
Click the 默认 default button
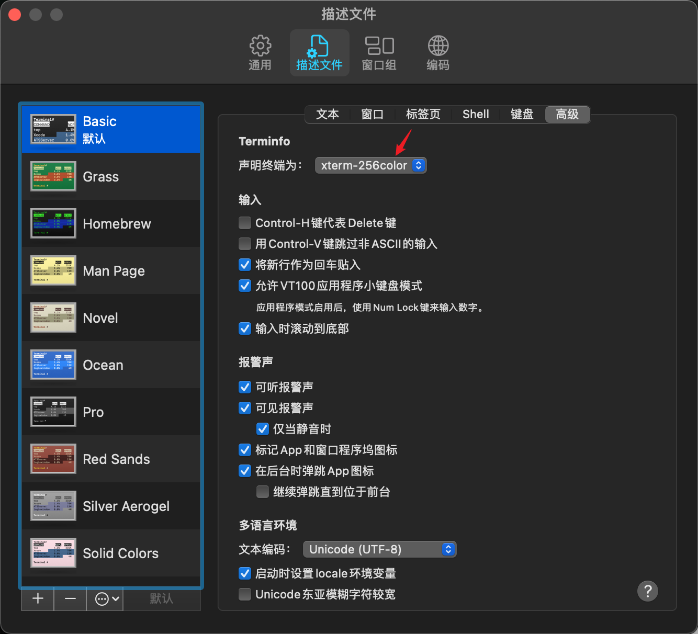(x=161, y=599)
